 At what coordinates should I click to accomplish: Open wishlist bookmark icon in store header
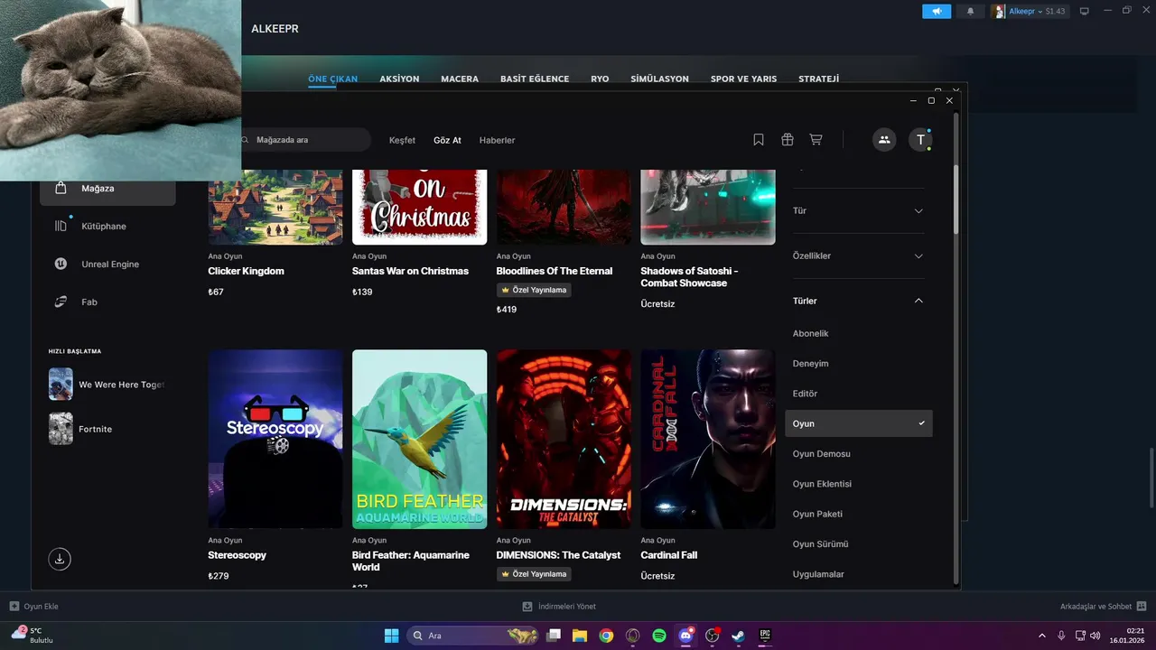[x=759, y=140]
